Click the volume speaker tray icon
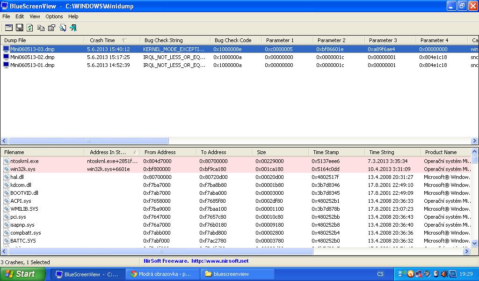Viewport: 479px width, 281px height. (444, 274)
